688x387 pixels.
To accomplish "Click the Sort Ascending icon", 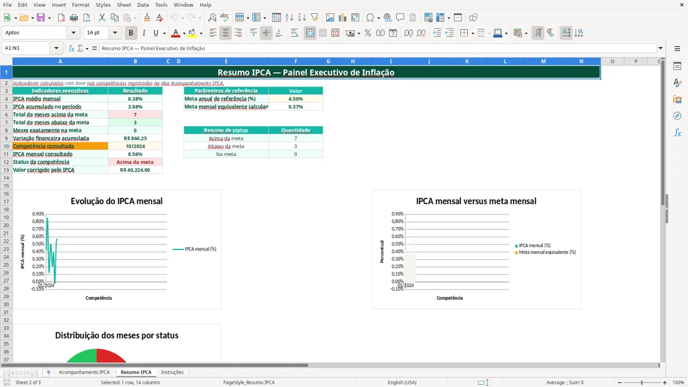I will (289, 18).
